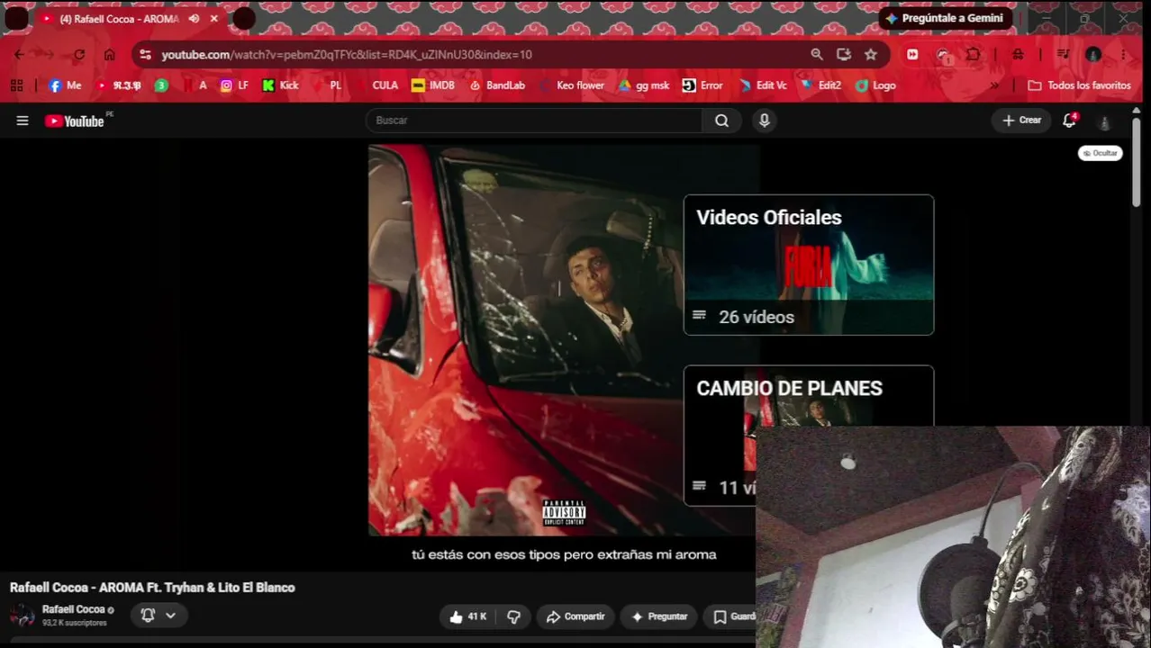Open the apps grid in bookmarks bar
This screenshot has width=1151, height=648.
pyautogui.click(x=16, y=85)
